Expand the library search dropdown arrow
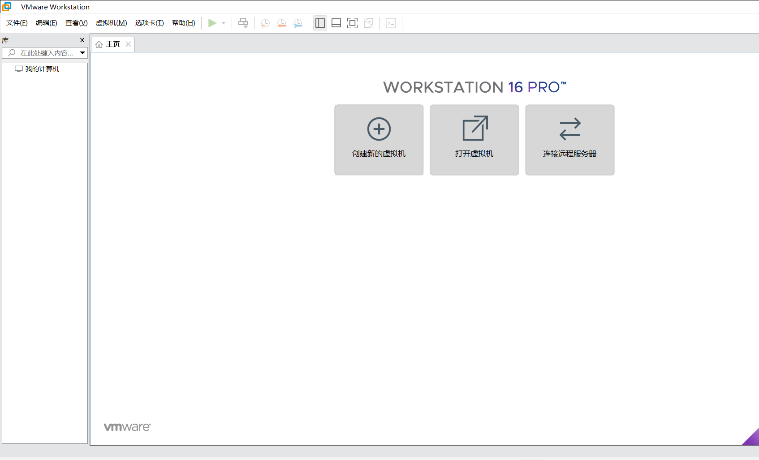 tap(83, 53)
